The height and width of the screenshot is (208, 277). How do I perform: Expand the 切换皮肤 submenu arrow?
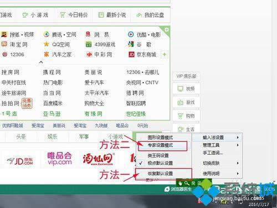point(238,163)
